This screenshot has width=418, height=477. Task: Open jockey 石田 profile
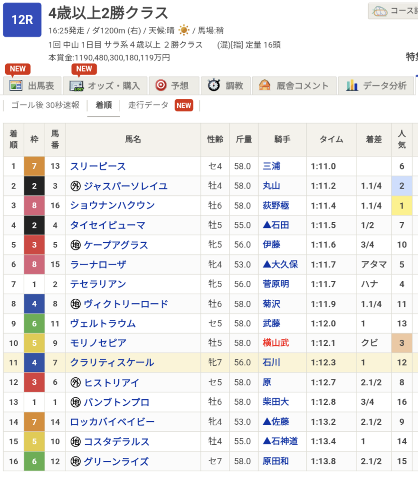coord(276,225)
